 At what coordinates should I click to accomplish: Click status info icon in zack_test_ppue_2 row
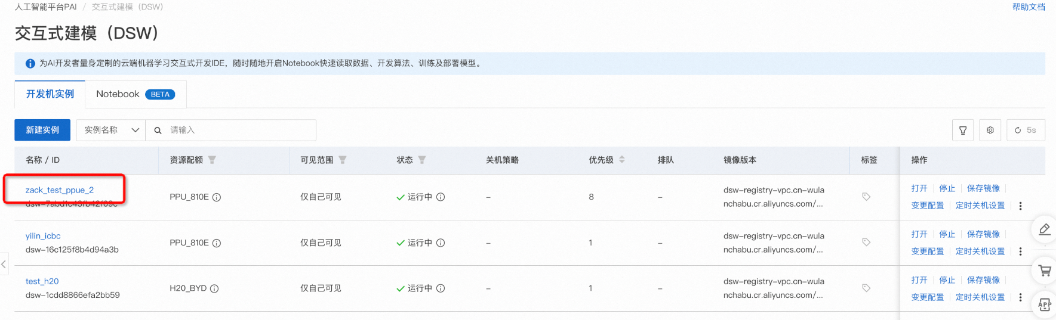pos(441,197)
